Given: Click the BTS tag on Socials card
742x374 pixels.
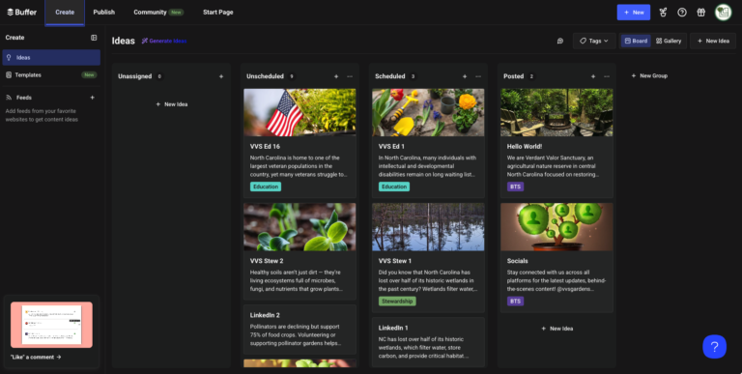Looking at the screenshot, I should [515, 302].
